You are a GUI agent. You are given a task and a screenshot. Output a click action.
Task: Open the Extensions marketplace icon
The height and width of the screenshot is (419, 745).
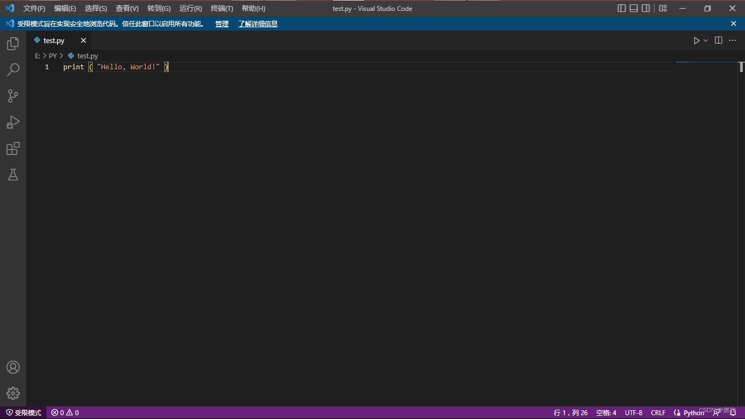point(13,148)
